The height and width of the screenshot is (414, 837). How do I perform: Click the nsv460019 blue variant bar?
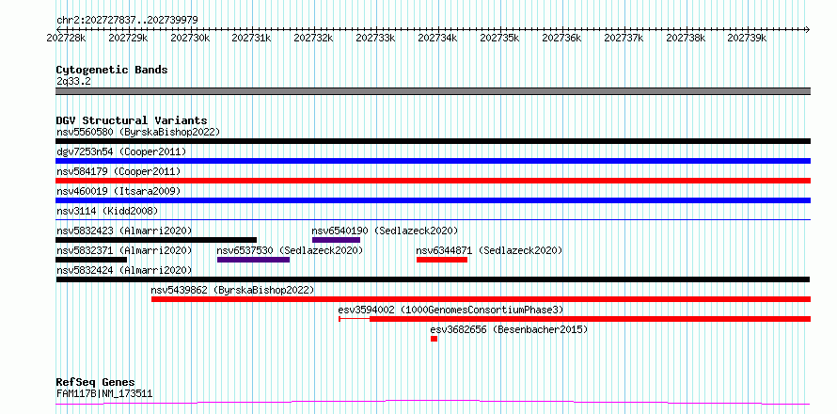[433, 200]
